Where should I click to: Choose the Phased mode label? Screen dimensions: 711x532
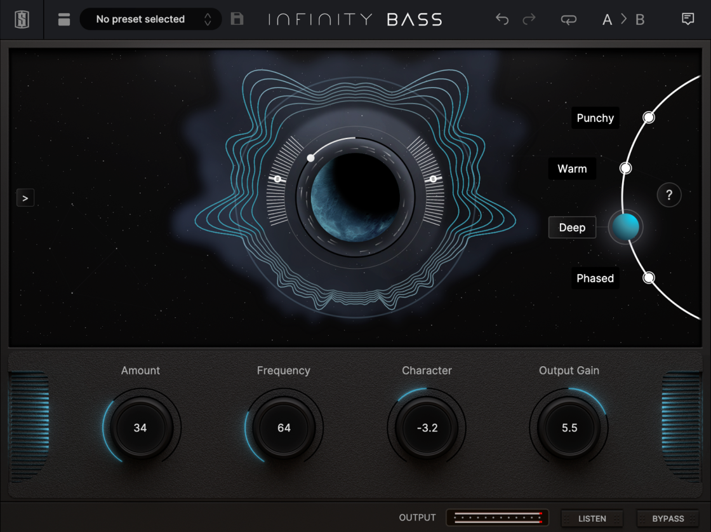pos(595,278)
